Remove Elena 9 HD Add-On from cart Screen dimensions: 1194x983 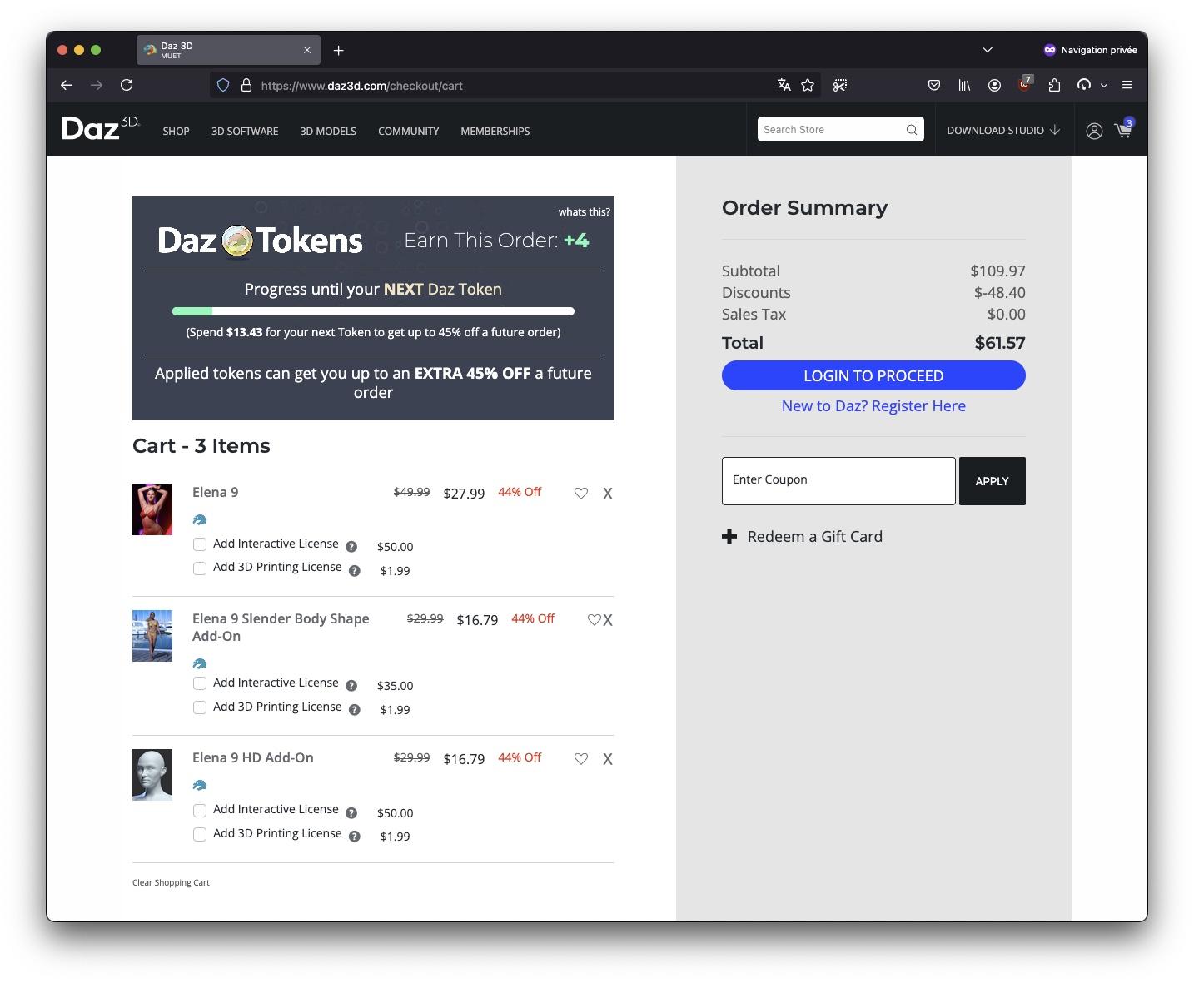click(x=608, y=759)
